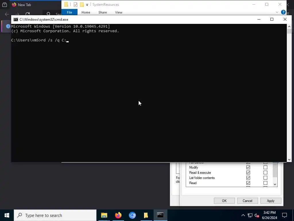This screenshot has width=294, height=221.
Task: Open Firefox from the taskbar
Action: pos(118,215)
